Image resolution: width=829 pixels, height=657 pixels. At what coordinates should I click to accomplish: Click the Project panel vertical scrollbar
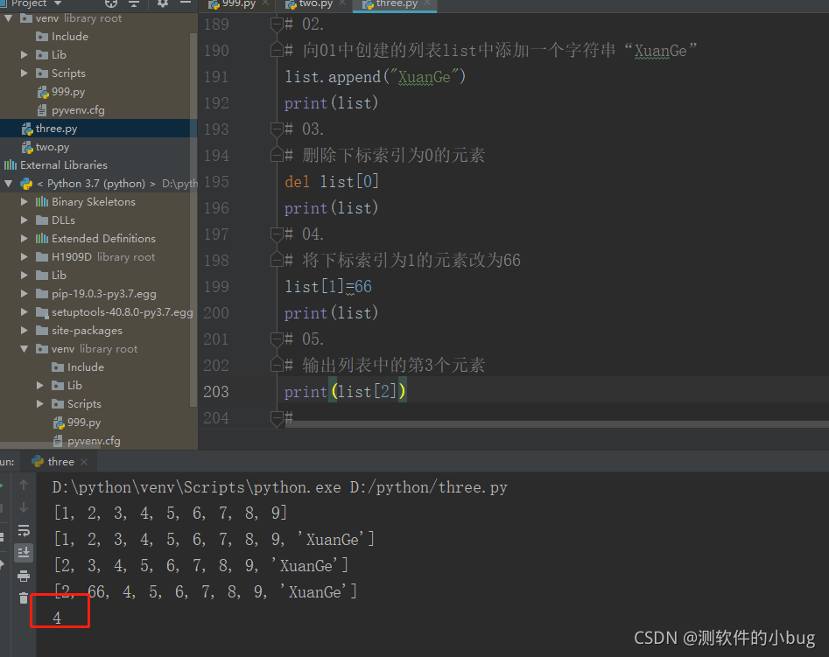[x=193, y=220]
